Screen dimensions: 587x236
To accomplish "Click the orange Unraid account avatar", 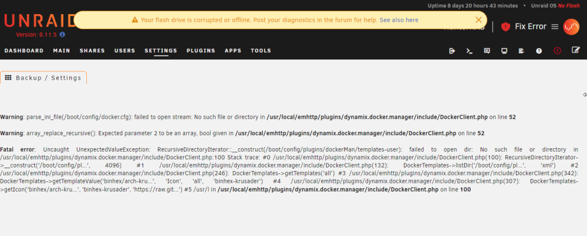I will pyautogui.click(x=571, y=27).
